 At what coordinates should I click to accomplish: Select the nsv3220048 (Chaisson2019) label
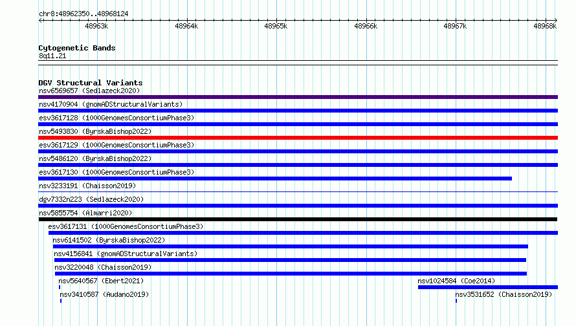pos(103,267)
